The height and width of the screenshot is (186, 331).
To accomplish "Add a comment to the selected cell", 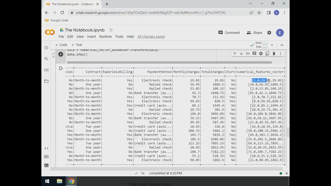I will click(x=254, y=53).
